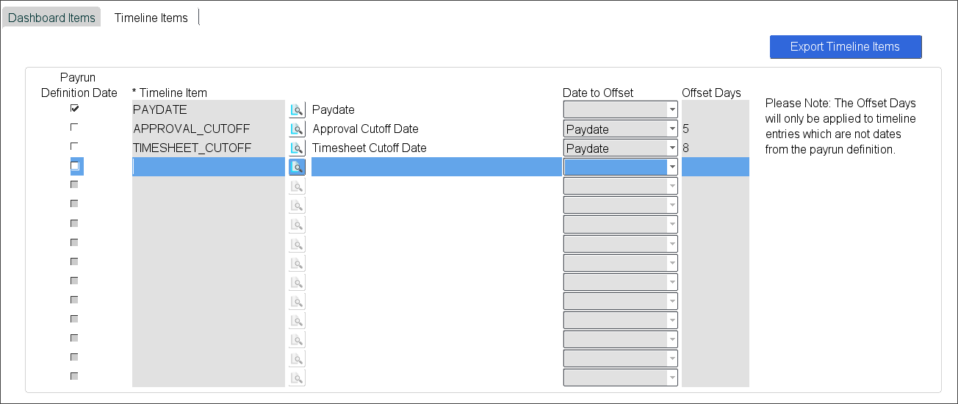The height and width of the screenshot is (404, 958).
Task: Check Payrun Definition Date for TIMESHEET_CUTOFF
Action: point(74,146)
